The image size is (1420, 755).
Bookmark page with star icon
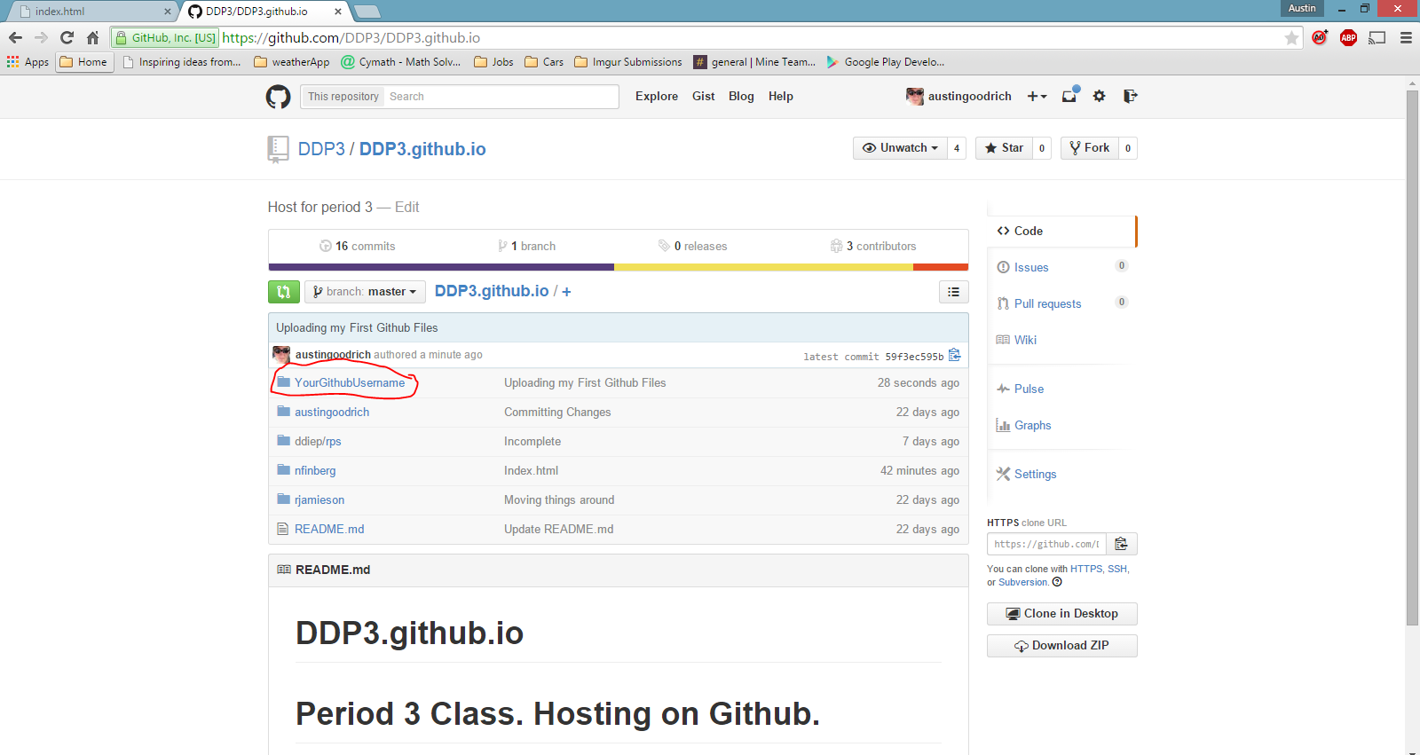[1291, 38]
